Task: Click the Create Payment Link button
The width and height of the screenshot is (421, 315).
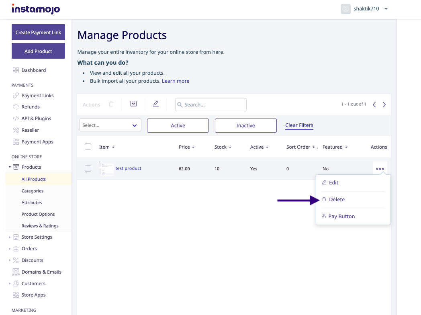Action: point(38,32)
